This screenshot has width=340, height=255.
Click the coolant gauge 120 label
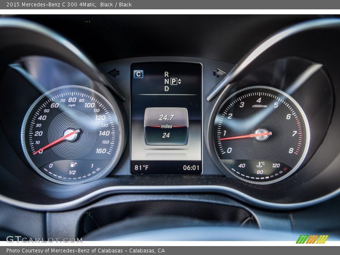pos(276,166)
